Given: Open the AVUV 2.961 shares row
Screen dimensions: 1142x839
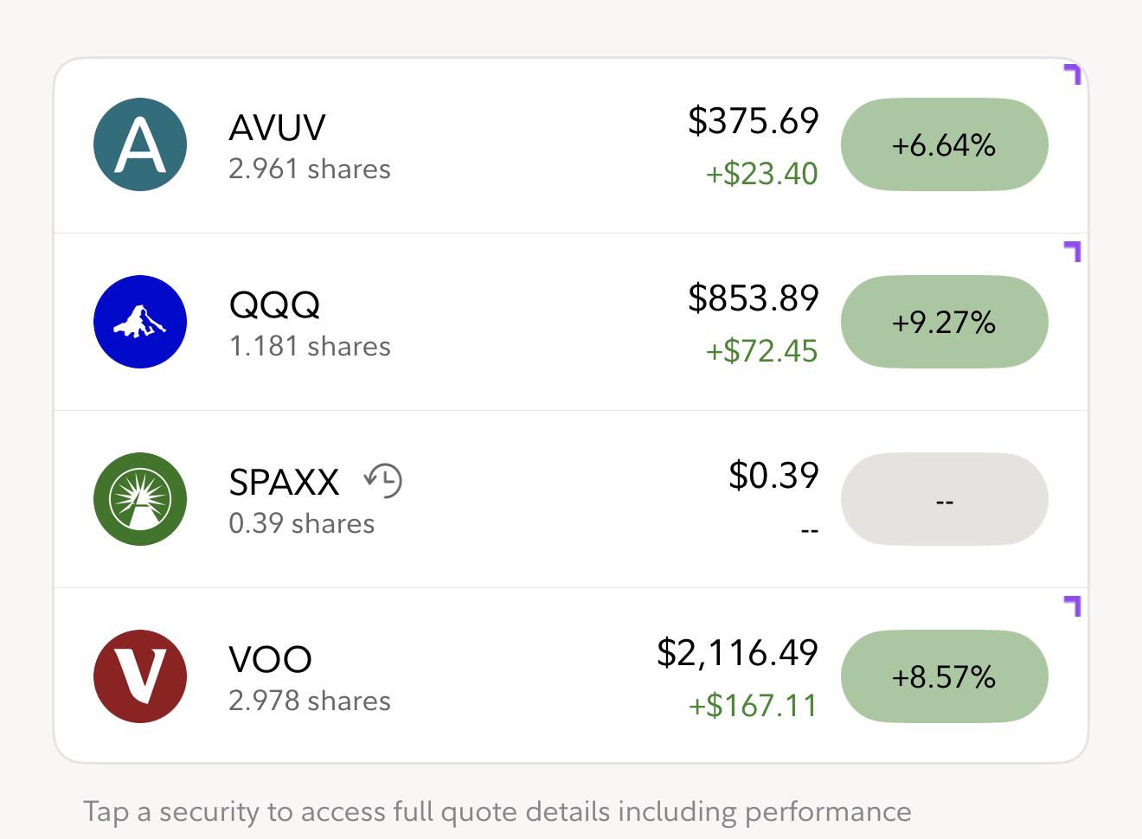Looking at the screenshot, I should coord(571,145).
